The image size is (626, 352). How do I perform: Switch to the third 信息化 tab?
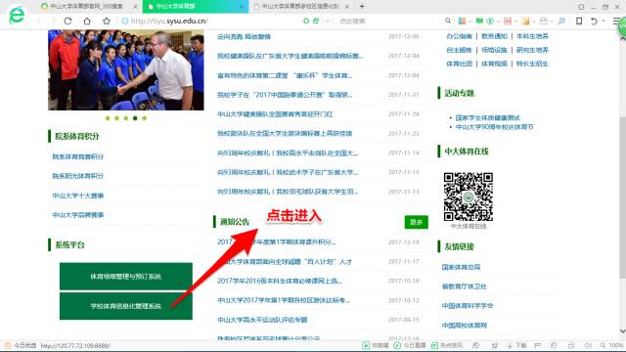pos(297,7)
